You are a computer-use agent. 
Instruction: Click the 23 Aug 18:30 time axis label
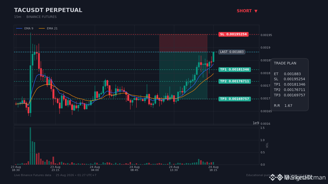pyautogui.click(x=16, y=168)
